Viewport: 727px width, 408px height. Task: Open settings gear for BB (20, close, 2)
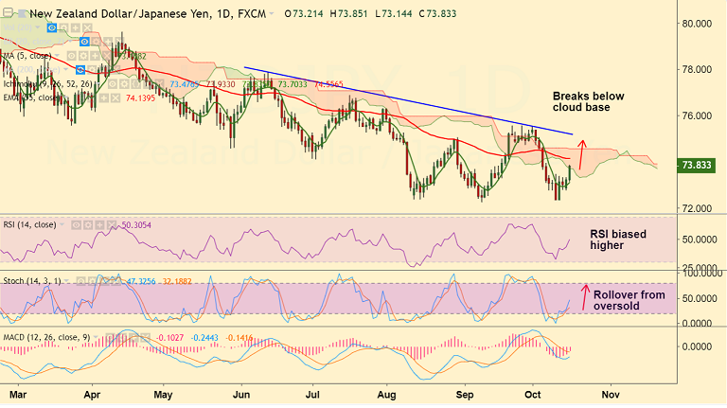96,42
